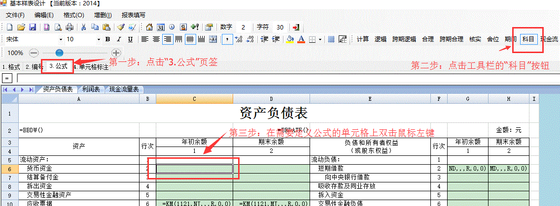Align text left
This screenshot has height=206, width=560.
point(144,39)
